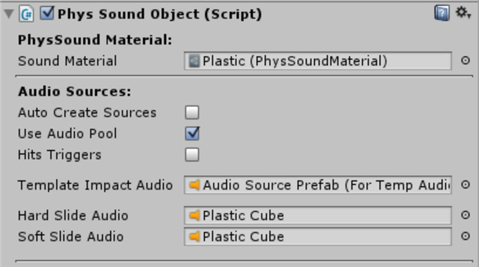Viewport: 479px width, 267px height.
Task: Open object picker for Soft Slide Audio
Action: coord(465,236)
